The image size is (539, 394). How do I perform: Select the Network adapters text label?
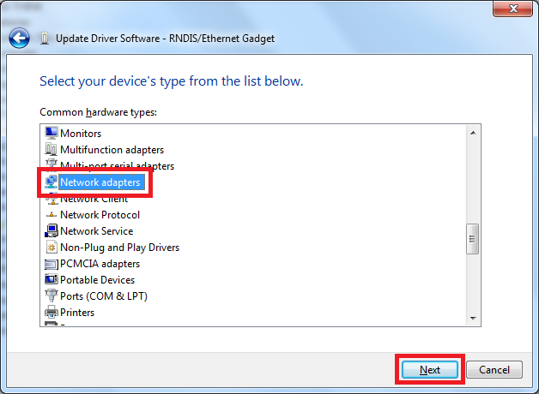coord(100,182)
